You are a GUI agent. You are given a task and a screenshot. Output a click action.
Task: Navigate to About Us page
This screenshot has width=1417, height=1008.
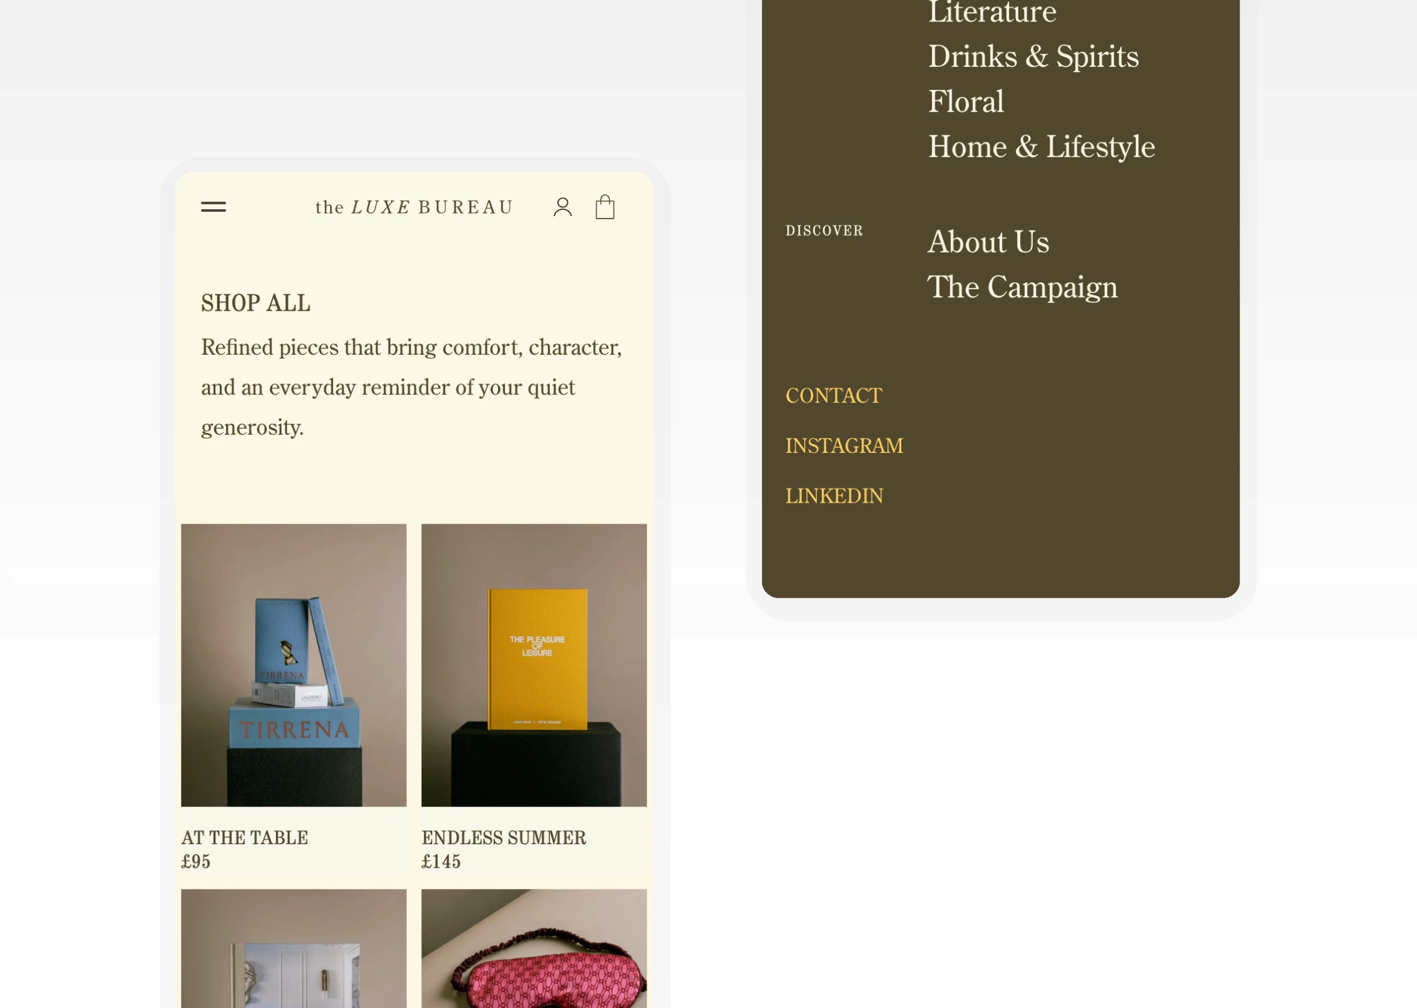[988, 242]
